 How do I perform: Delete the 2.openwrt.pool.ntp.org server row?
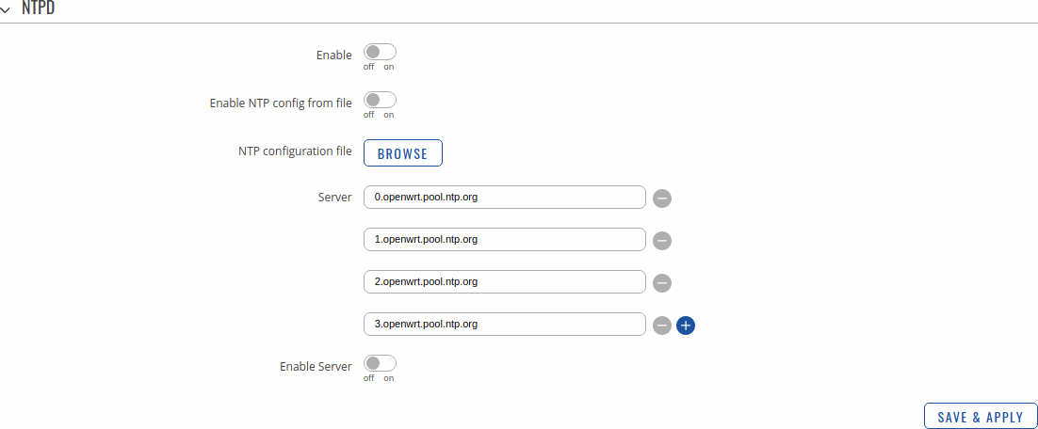(x=662, y=283)
